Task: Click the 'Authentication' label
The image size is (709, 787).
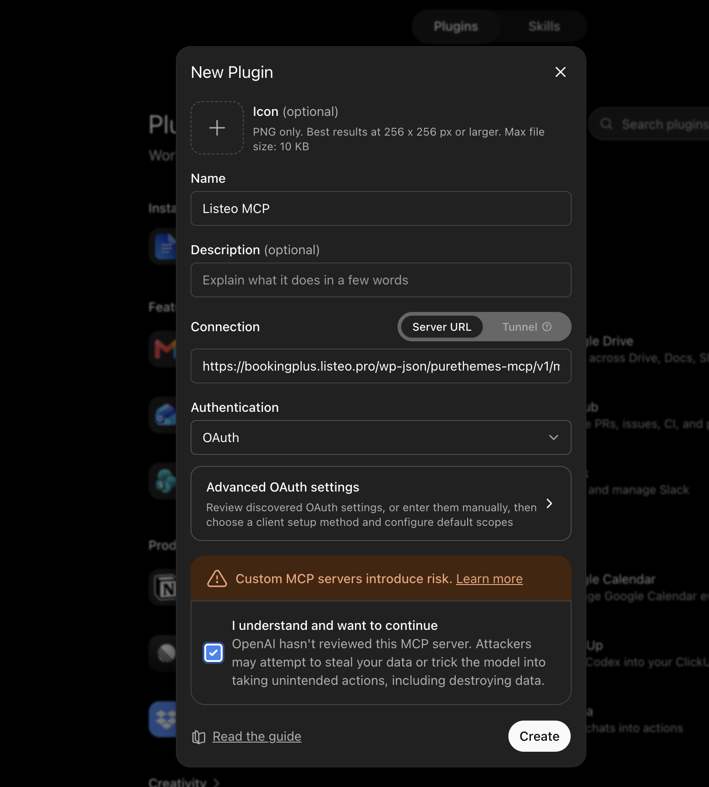Action: [235, 407]
